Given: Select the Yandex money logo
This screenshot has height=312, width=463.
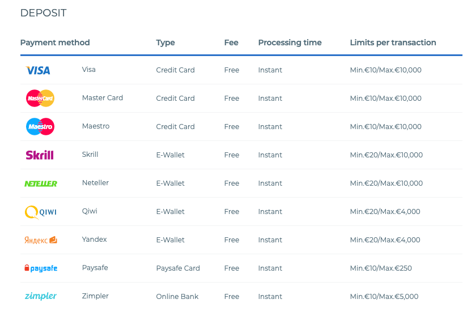Looking at the screenshot, I should [41, 240].
